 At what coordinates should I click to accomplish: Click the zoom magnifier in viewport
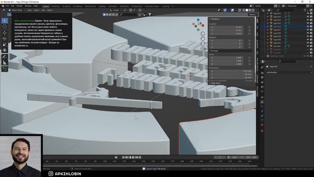203,33
